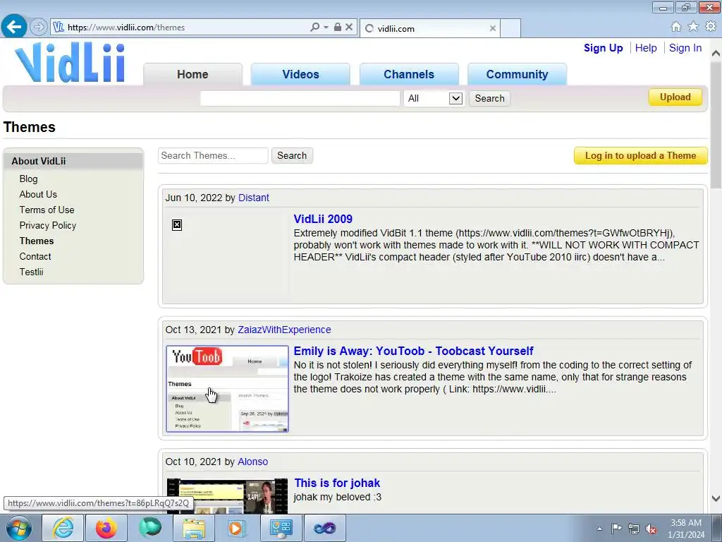
Task: Open Internet Explorer from the taskbar
Action: [63, 528]
